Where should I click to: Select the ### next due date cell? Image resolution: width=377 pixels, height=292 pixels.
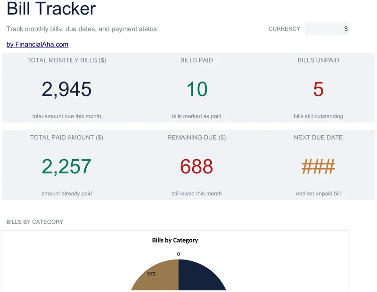319,166
